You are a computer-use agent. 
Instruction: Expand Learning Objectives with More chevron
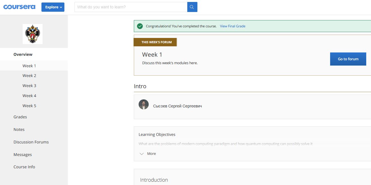tap(142, 154)
